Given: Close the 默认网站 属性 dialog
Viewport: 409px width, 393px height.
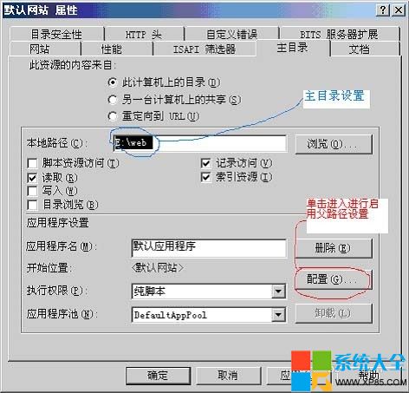Looking at the screenshot, I should point(399,10).
